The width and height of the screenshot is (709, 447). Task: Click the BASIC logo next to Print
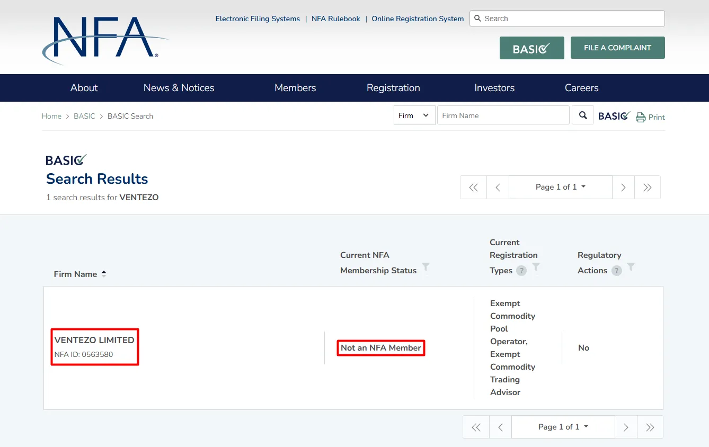pos(614,115)
